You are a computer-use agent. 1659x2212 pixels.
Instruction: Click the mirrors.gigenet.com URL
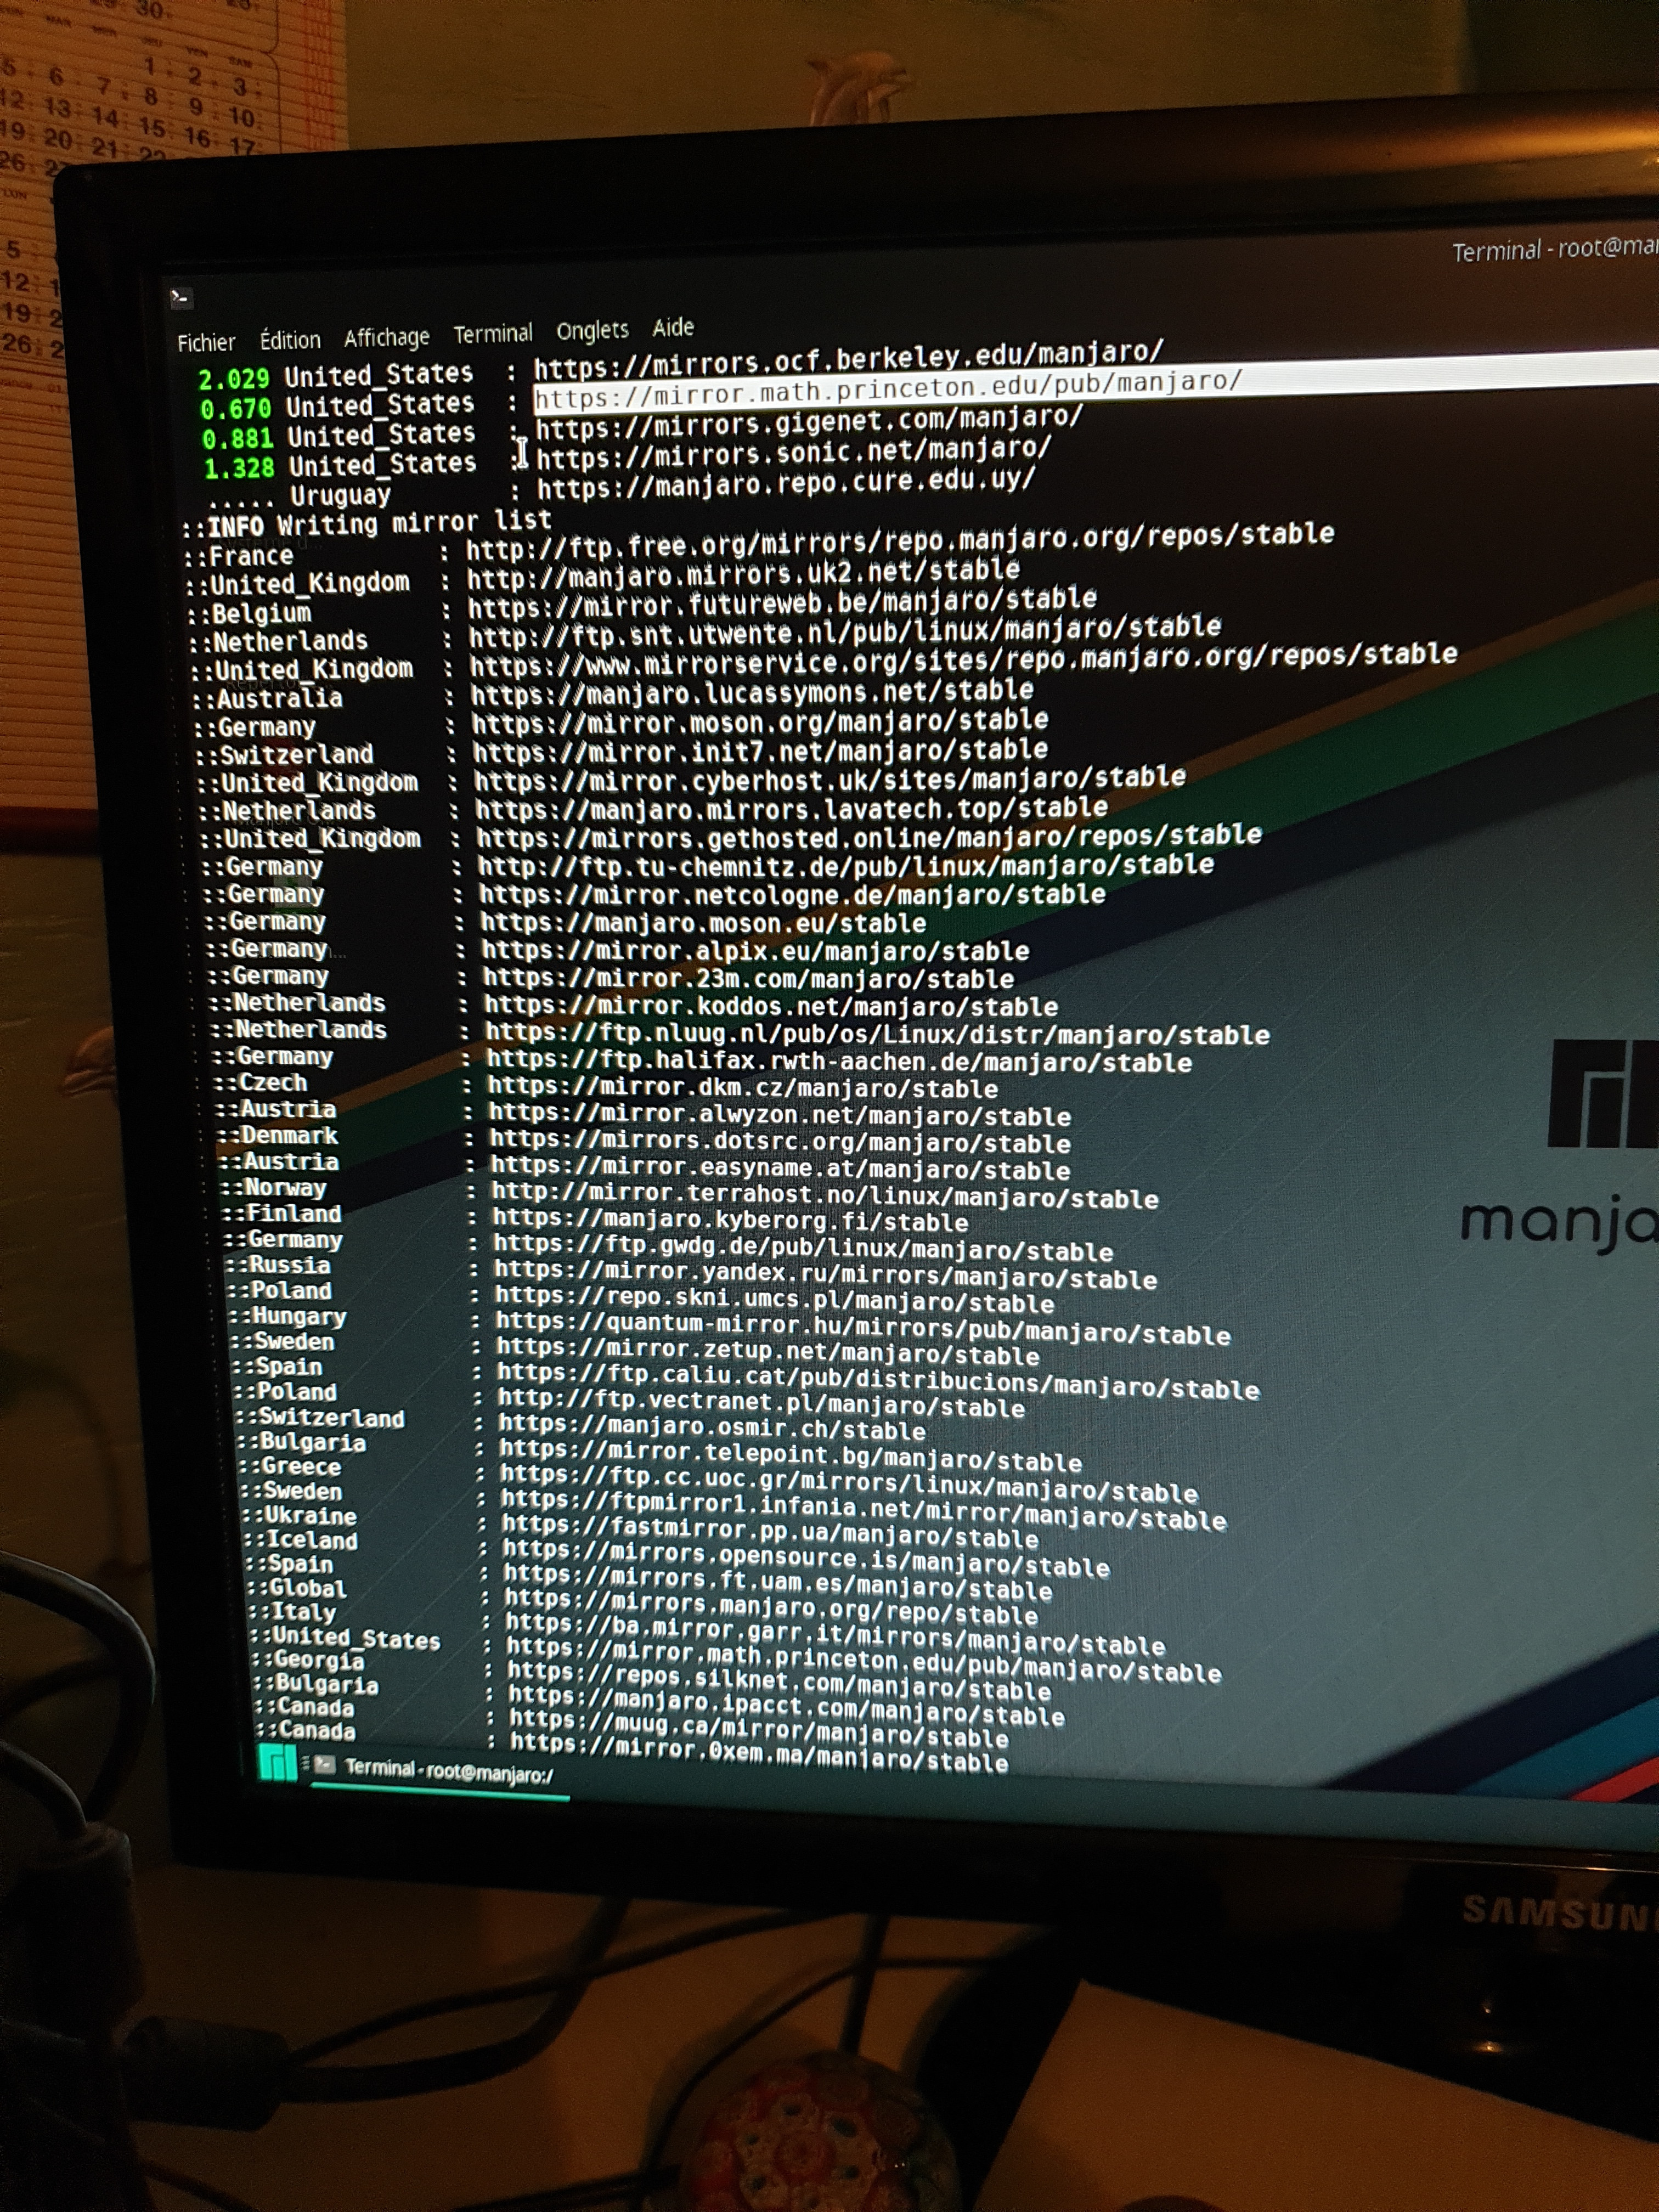808,421
